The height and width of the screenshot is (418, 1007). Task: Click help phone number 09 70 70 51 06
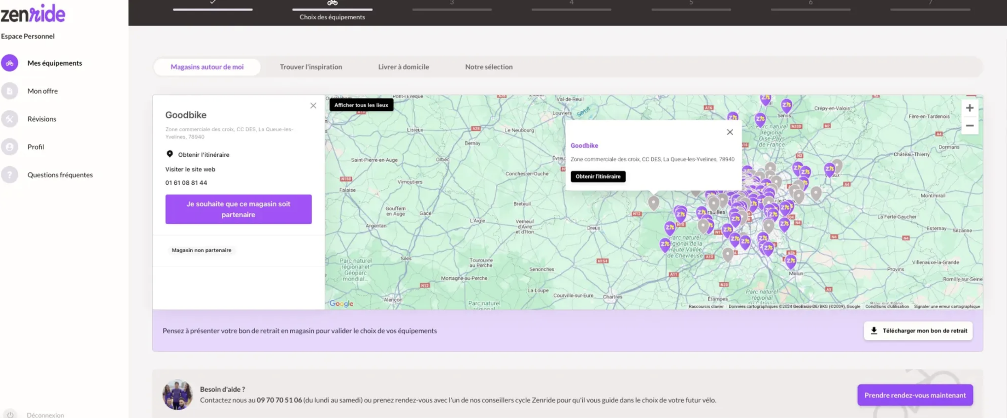[279, 400]
